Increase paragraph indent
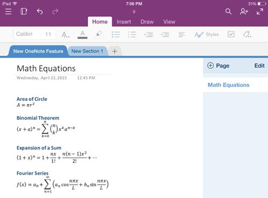Viewport: 268px width, 198px height. [165, 34]
